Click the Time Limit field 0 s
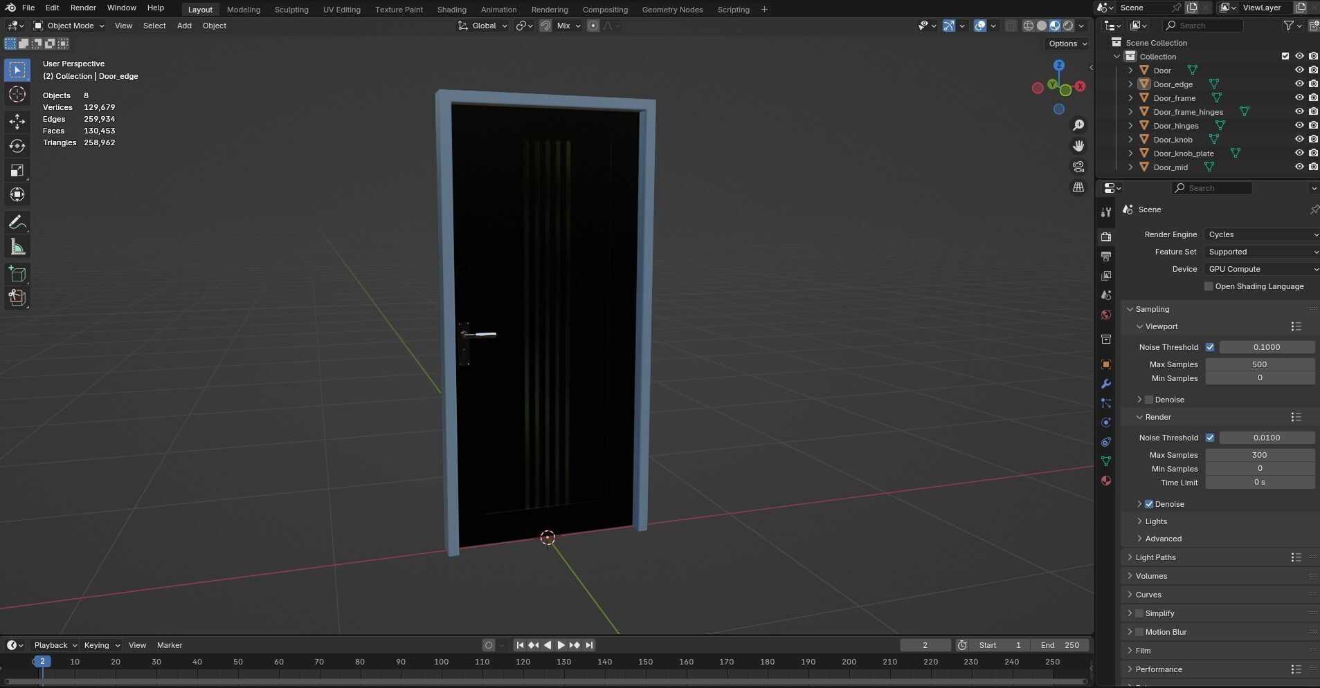Image resolution: width=1320 pixels, height=688 pixels. click(1260, 483)
